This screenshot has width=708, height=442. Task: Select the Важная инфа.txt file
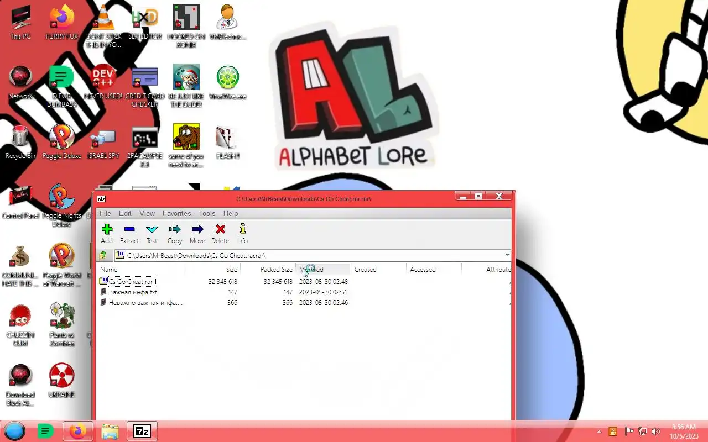(133, 292)
